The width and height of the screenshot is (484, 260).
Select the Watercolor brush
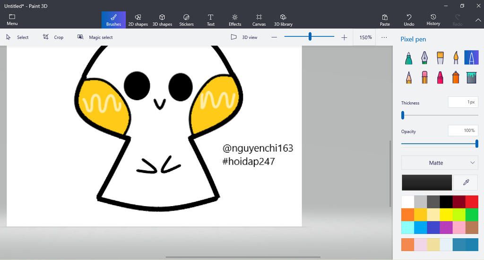pyautogui.click(x=456, y=58)
